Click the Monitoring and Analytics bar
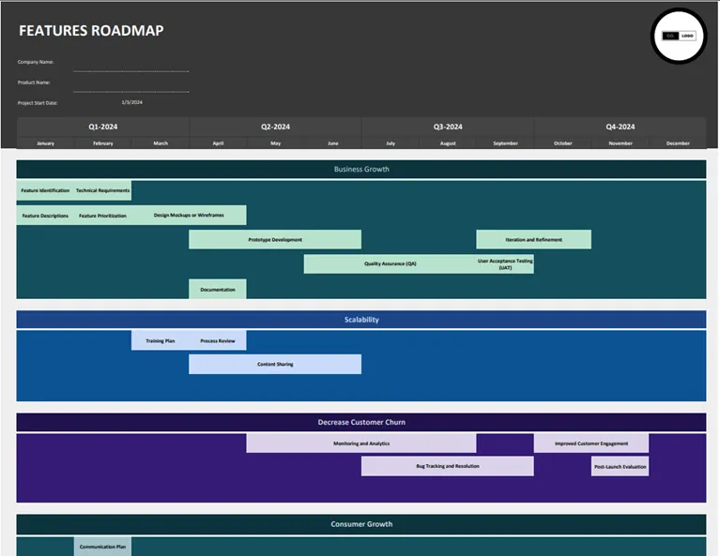 pos(361,443)
